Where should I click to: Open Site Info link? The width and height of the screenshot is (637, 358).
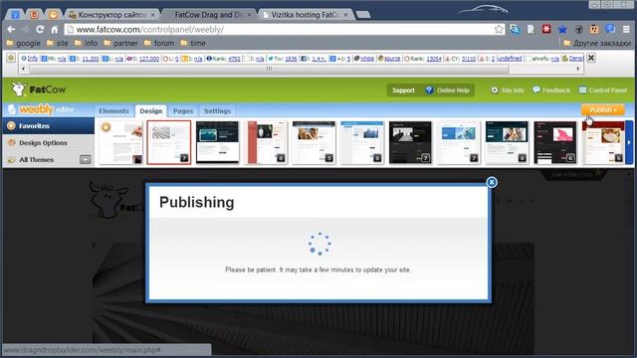pos(508,90)
